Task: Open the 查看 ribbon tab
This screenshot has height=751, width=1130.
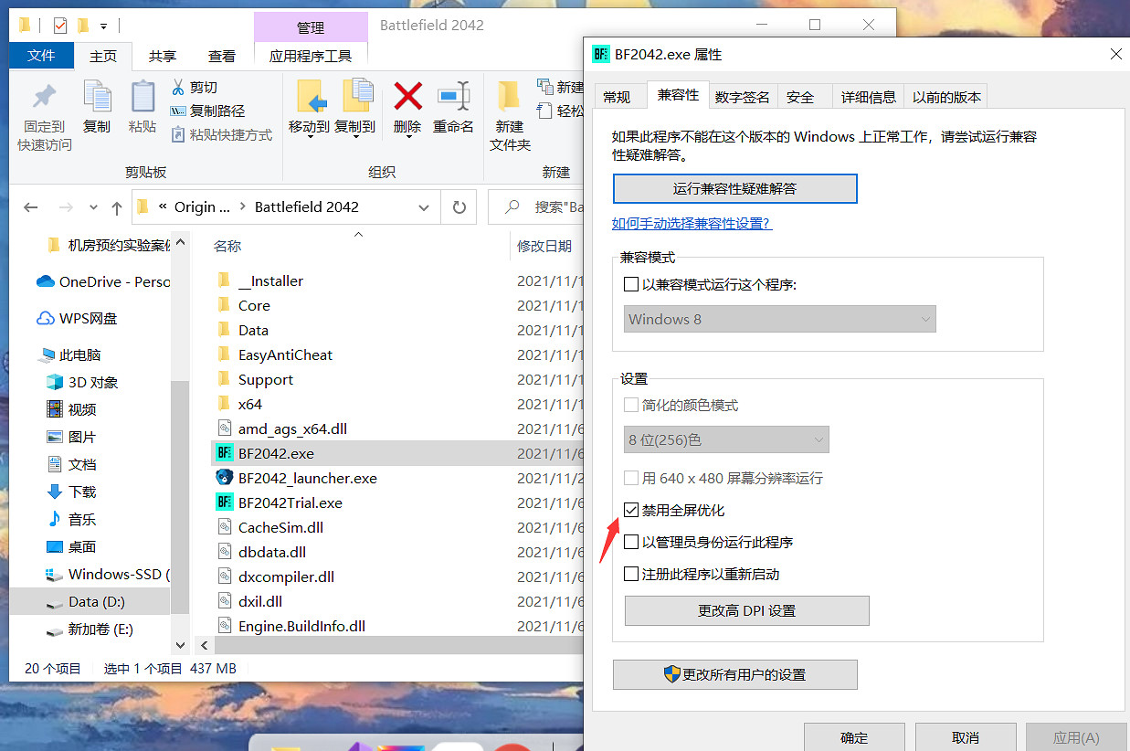Action: (221, 56)
